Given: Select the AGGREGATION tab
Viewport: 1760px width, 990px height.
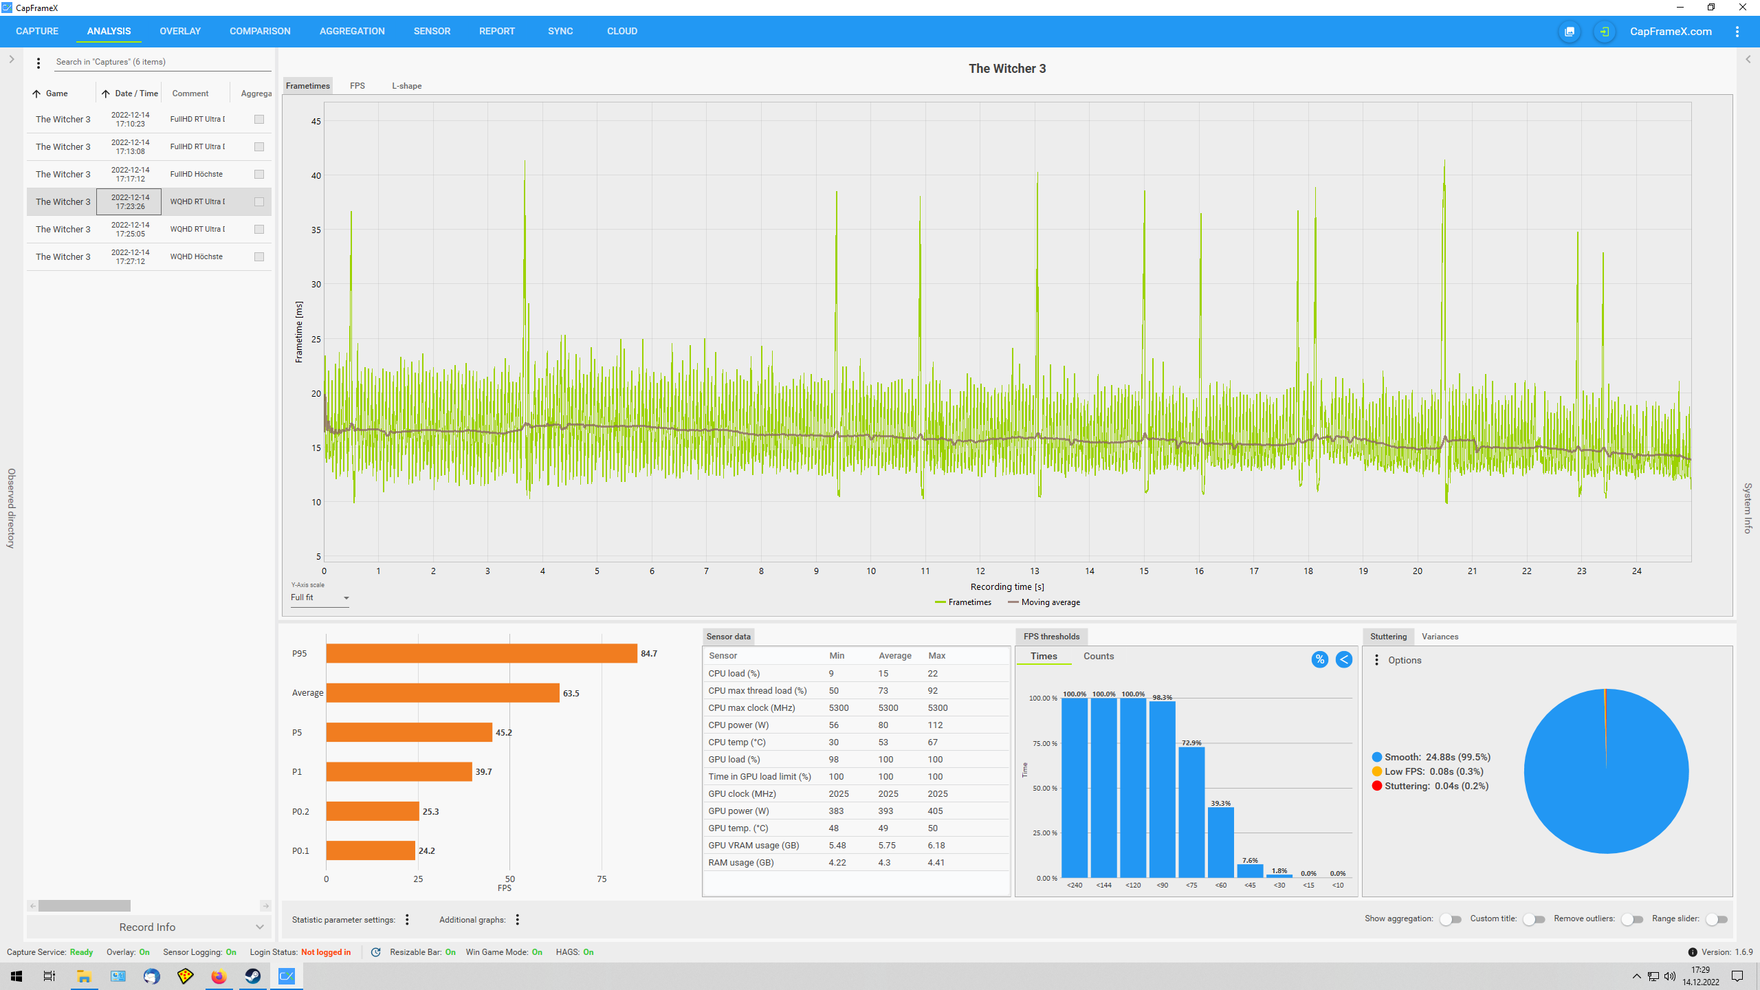Looking at the screenshot, I should (352, 30).
